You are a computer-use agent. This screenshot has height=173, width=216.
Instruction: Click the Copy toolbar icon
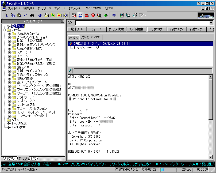(13, 15)
